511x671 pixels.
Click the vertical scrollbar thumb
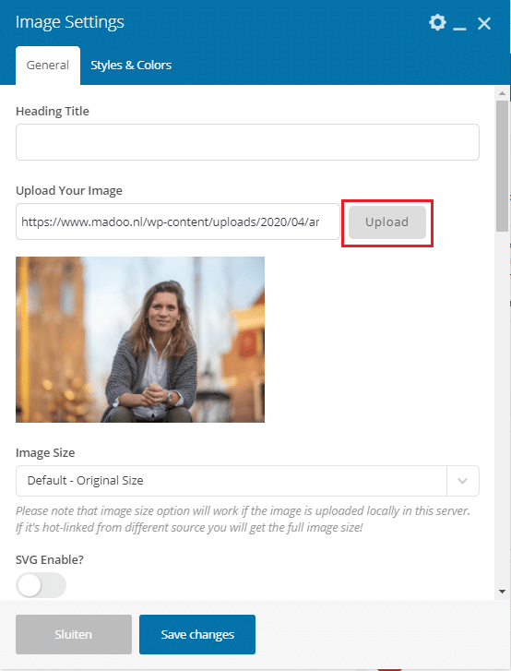(x=502, y=166)
